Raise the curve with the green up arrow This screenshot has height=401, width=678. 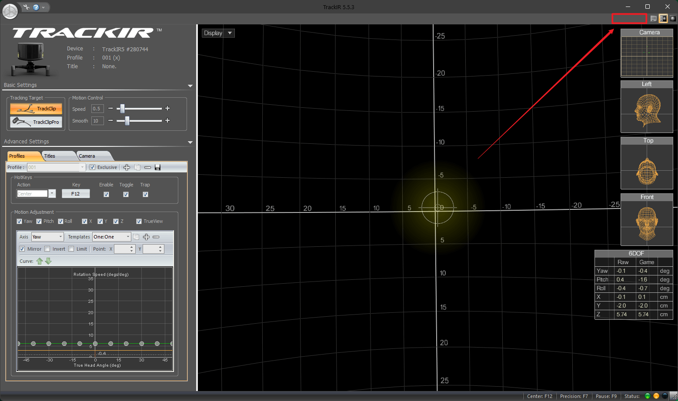pos(40,261)
